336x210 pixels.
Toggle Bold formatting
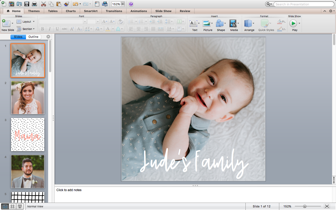(42, 29)
